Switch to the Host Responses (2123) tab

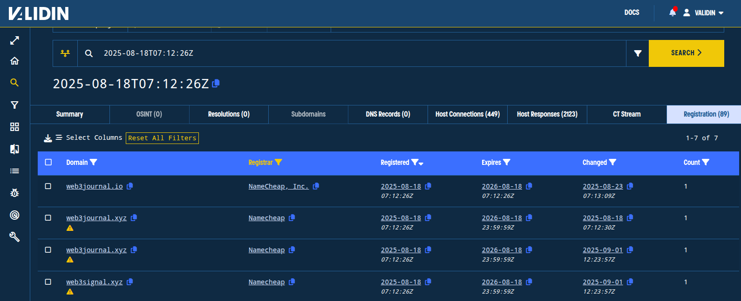pyautogui.click(x=547, y=114)
